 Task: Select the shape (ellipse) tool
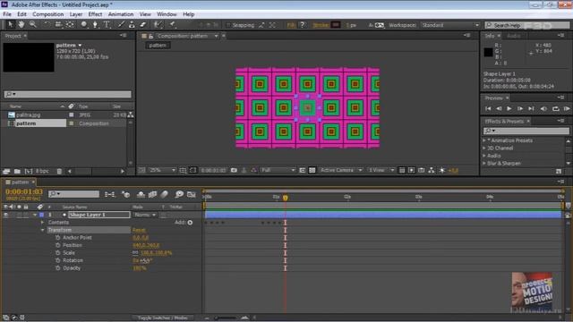coord(84,24)
